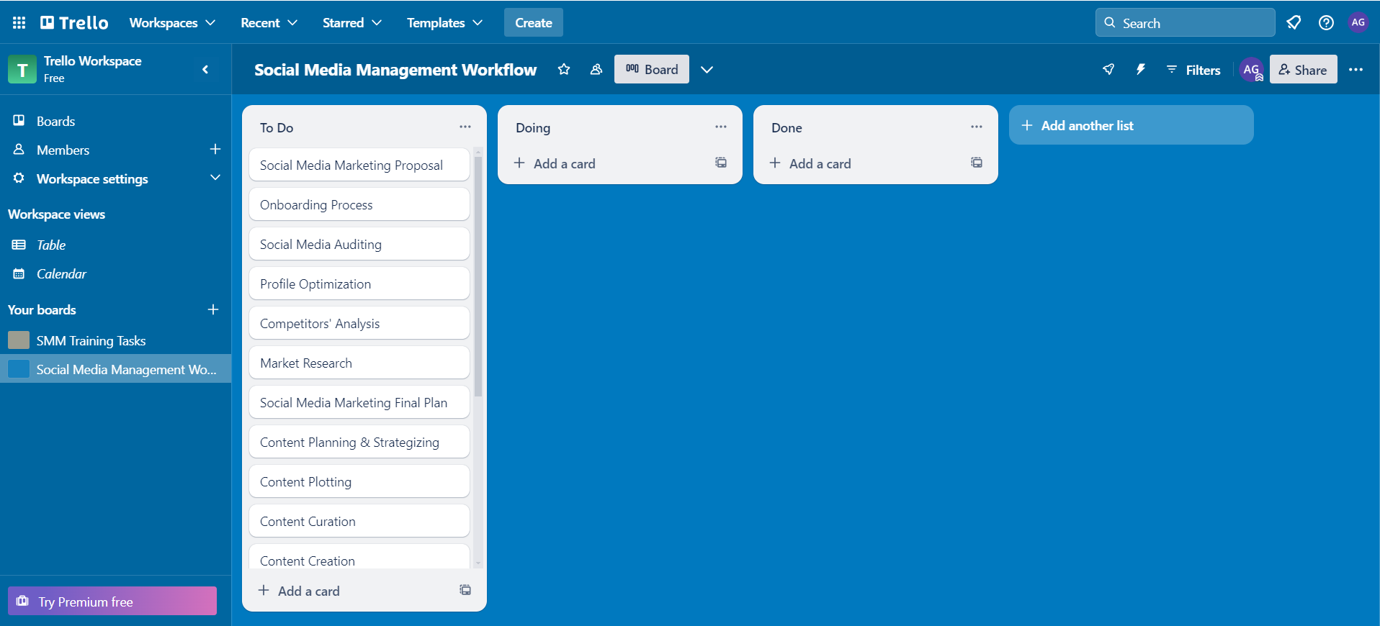Viewport: 1380px width, 626px height.
Task: Open the Starred dropdown
Action: click(x=351, y=23)
